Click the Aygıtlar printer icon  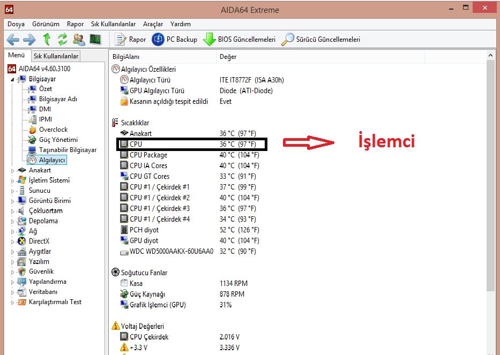pyautogui.click(x=21, y=252)
